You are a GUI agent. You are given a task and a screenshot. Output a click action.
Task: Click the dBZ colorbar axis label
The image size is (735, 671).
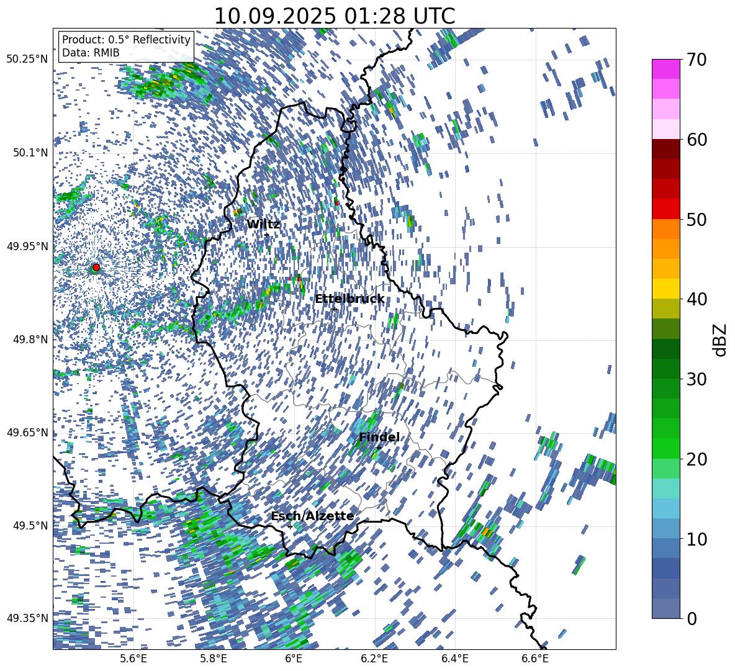(x=719, y=340)
